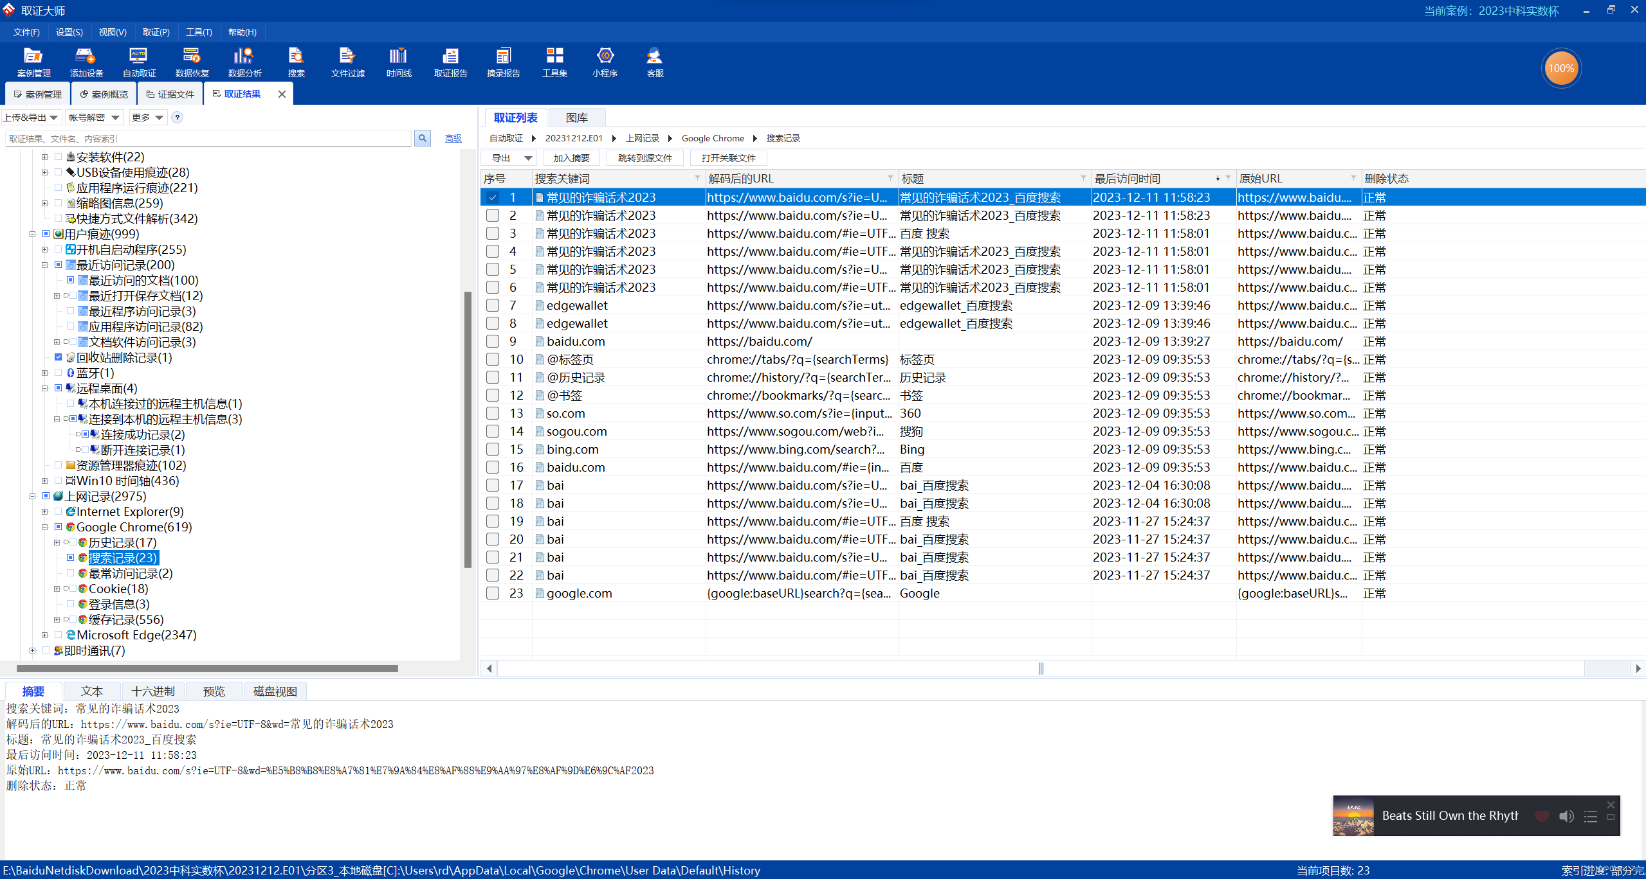This screenshot has width=1646, height=879.
Task: Click the magnifier search button beside index field
Action: coord(423,138)
